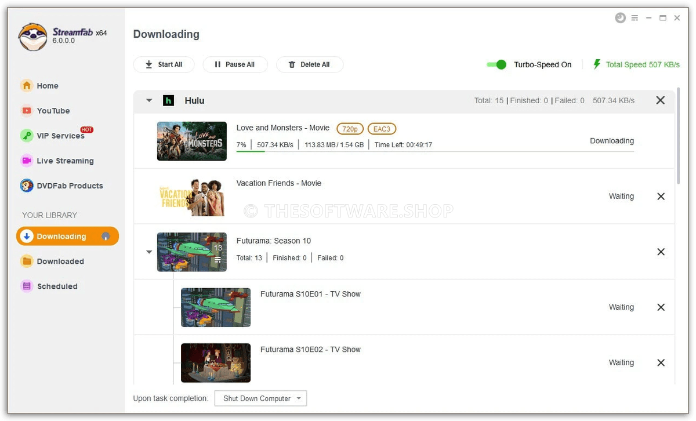Click the Hulu totals summary text

(x=530, y=100)
